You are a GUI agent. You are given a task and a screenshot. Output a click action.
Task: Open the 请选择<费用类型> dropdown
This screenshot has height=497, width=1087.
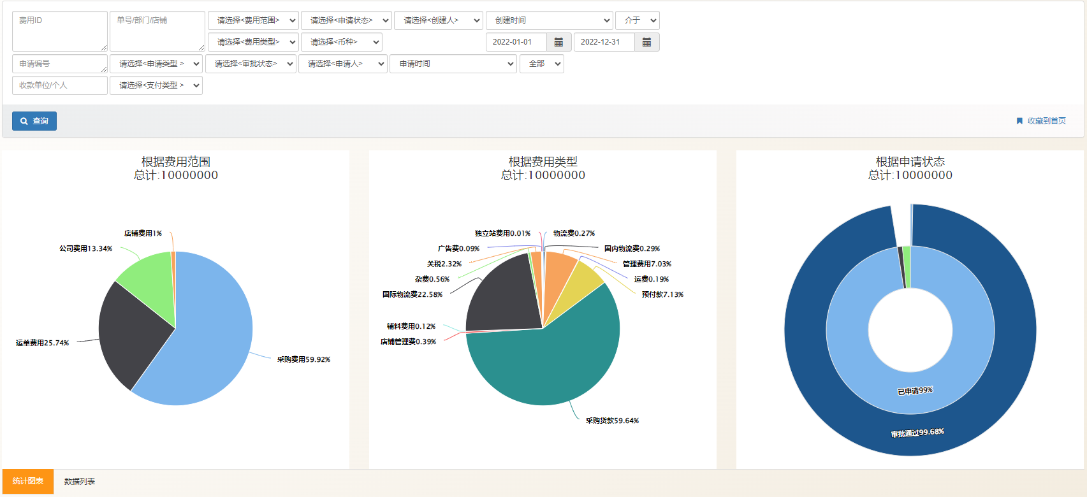tap(253, 42)
